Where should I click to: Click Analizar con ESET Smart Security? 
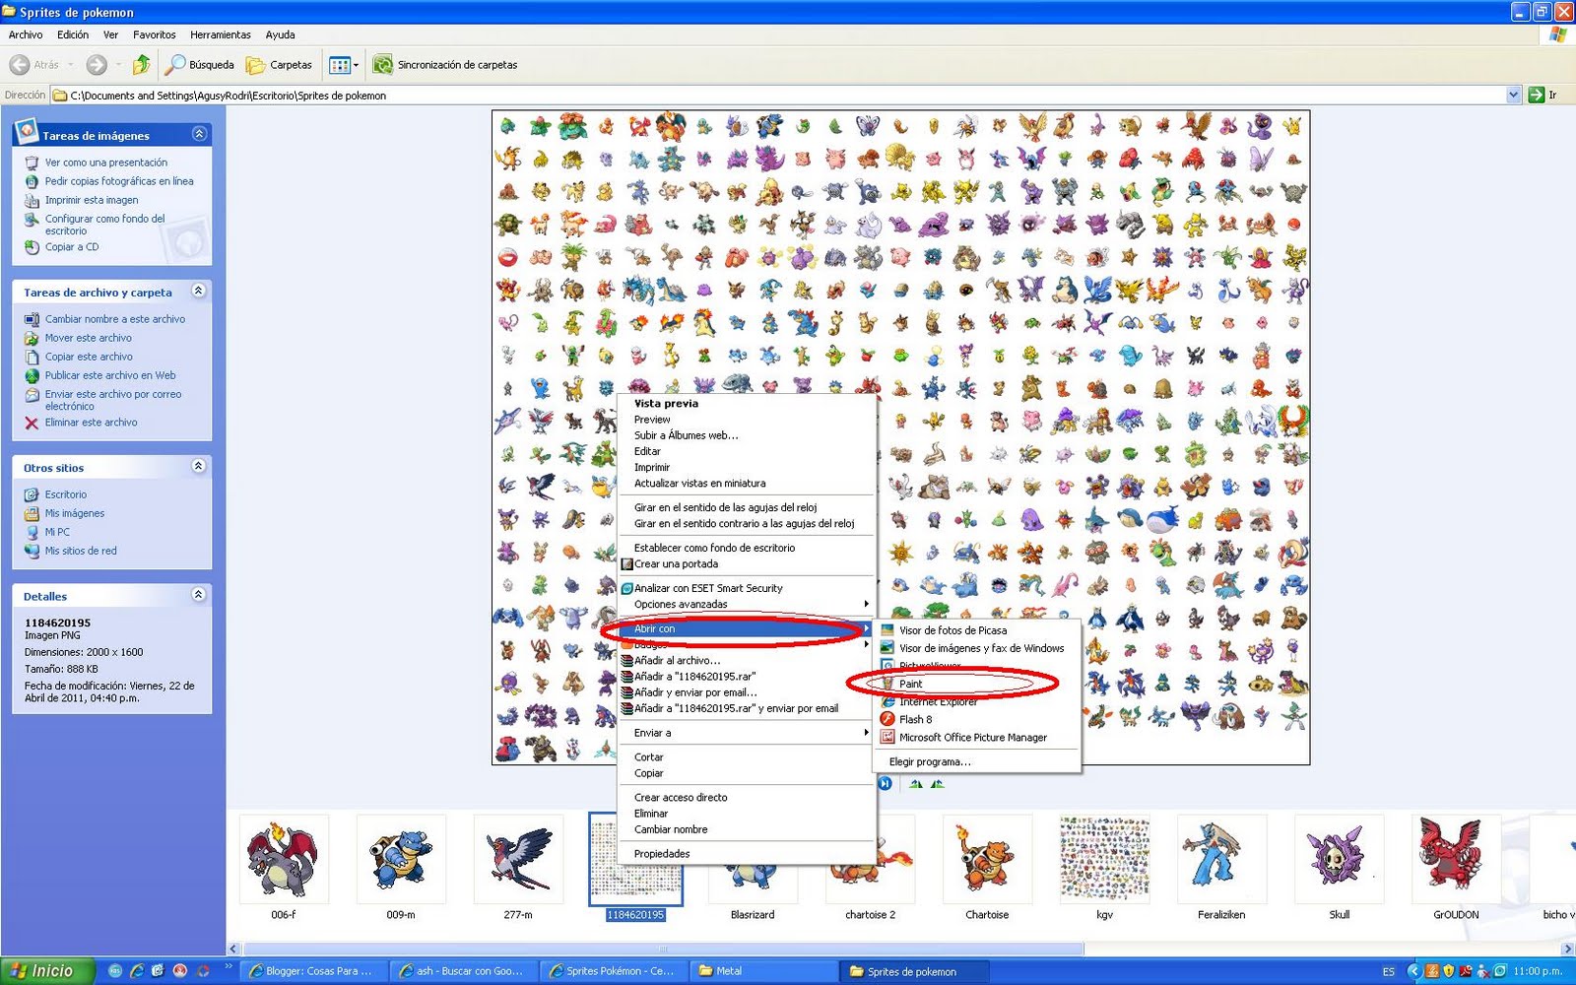pos(708,588)
